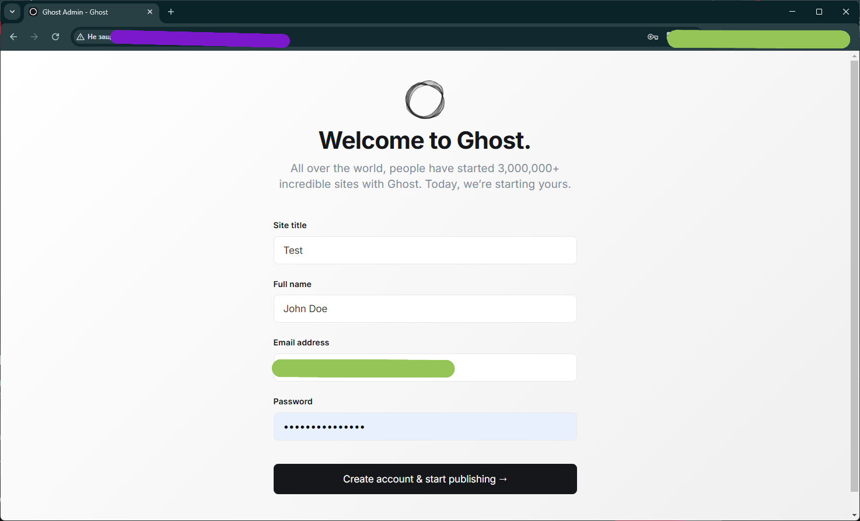
Task: Focus the Site title field
Action: (x=425, y=250)
